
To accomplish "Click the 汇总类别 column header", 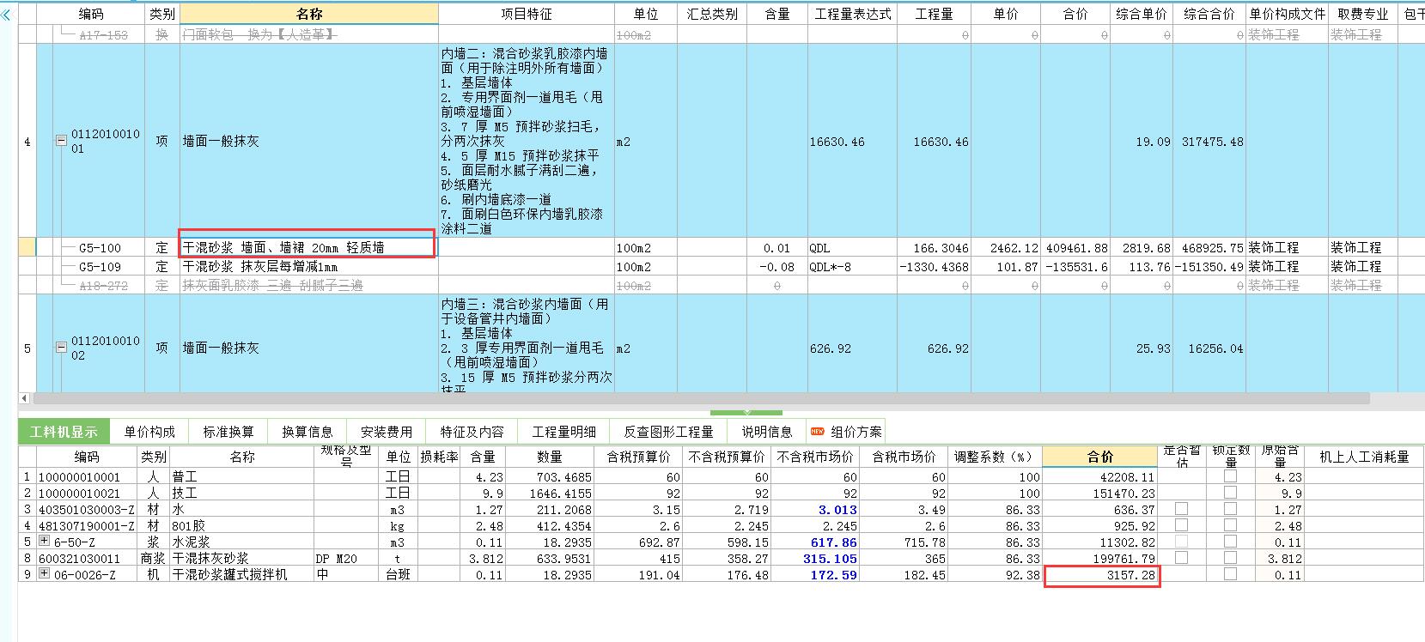I will pos(712,14).
